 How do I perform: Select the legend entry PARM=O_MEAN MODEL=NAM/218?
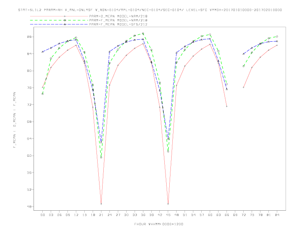pos(118,16)
